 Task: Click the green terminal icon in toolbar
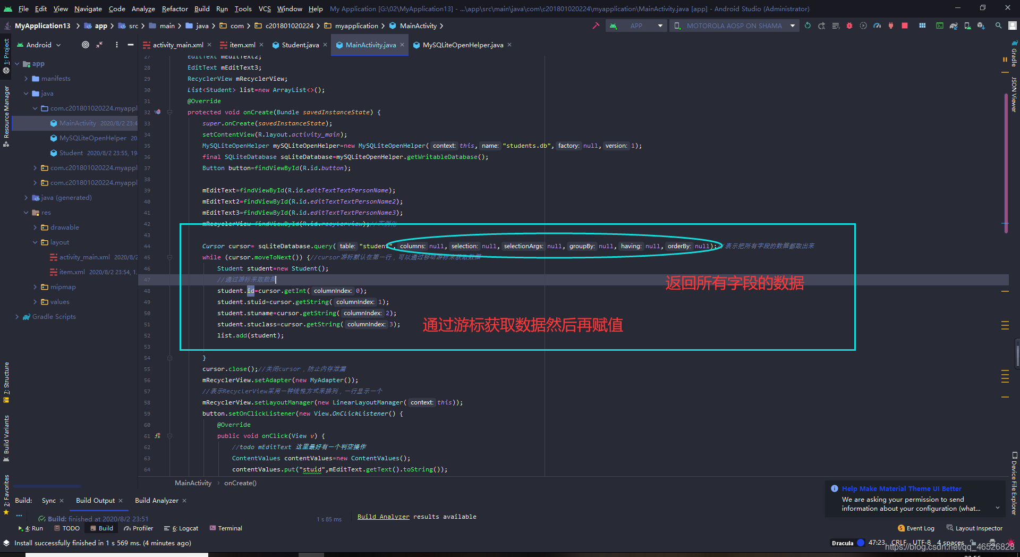point(940,26)
